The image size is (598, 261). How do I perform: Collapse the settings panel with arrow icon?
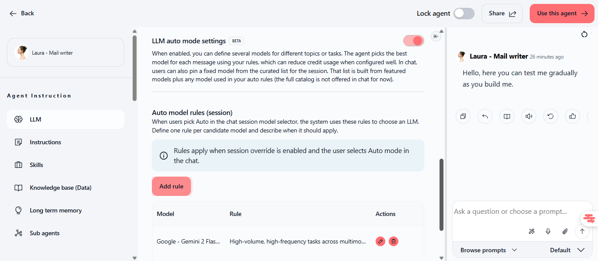point(436,37)
